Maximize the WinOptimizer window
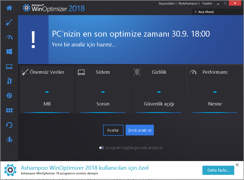The width and height of the screenshot is (244, 180). 225,3
